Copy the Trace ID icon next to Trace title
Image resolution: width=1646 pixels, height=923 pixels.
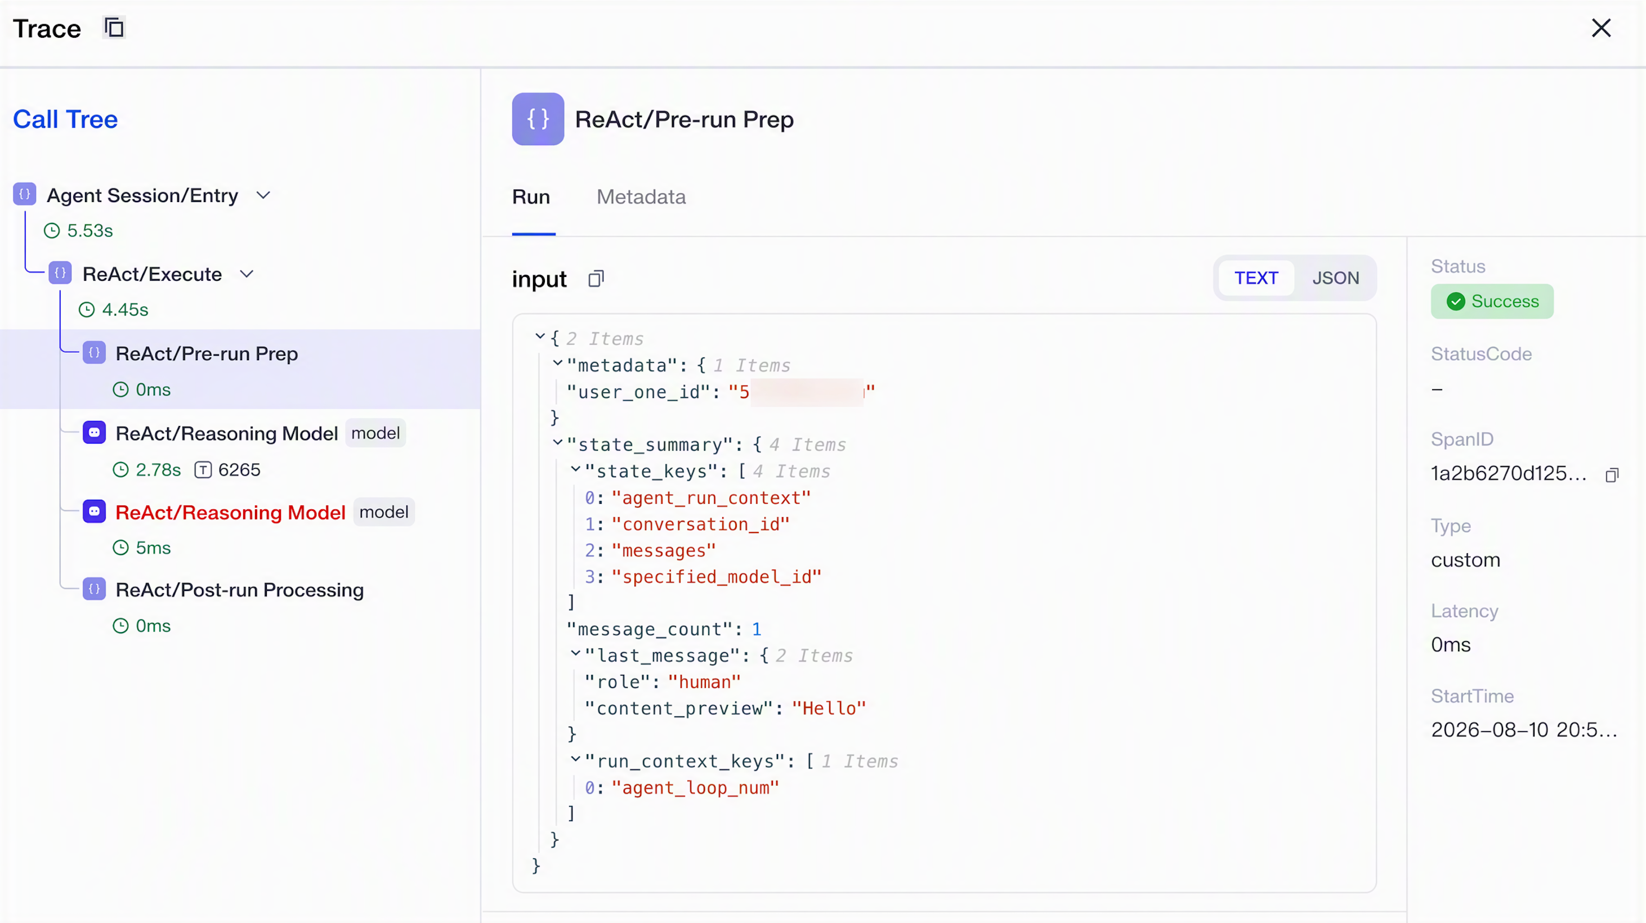pos(114,28)
